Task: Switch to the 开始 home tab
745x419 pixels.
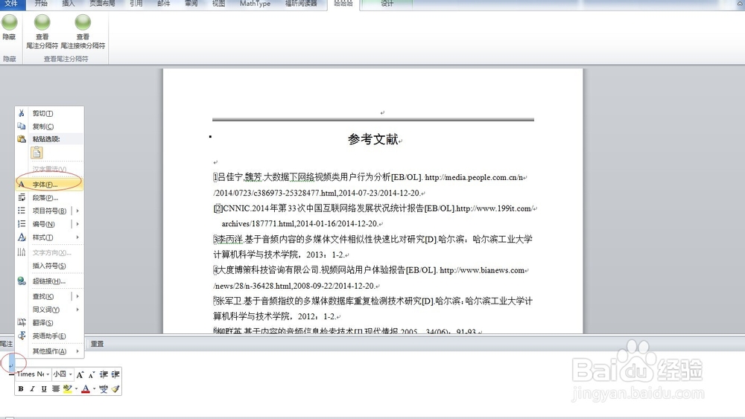Action: coord(41,4)
